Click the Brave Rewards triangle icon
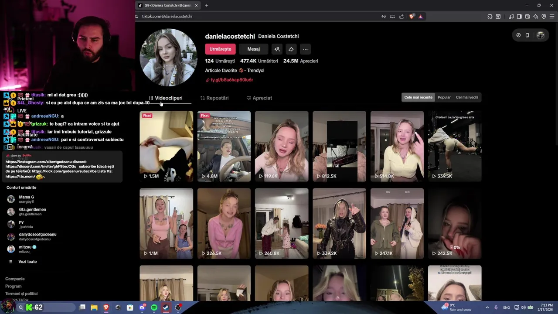The width and height of the screenshot is (558, 314). [x=420, y=17]
